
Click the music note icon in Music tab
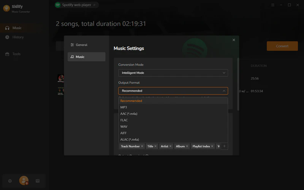pos(72,57)
